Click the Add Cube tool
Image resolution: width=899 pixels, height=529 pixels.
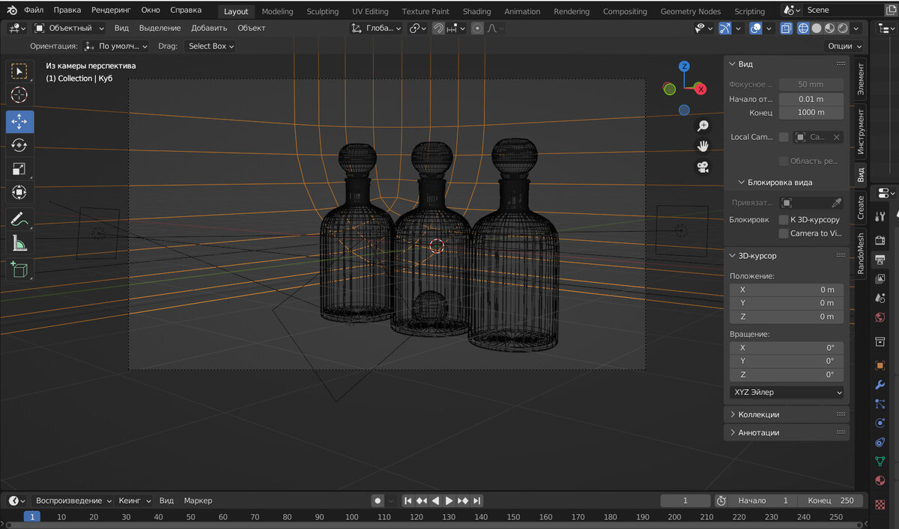[19, 269]
